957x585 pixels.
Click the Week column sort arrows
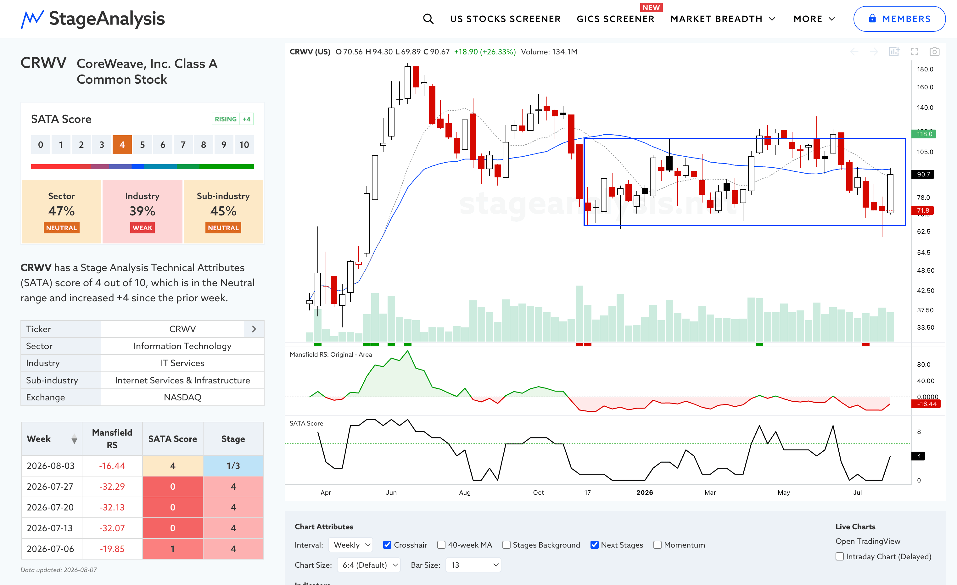74,439
